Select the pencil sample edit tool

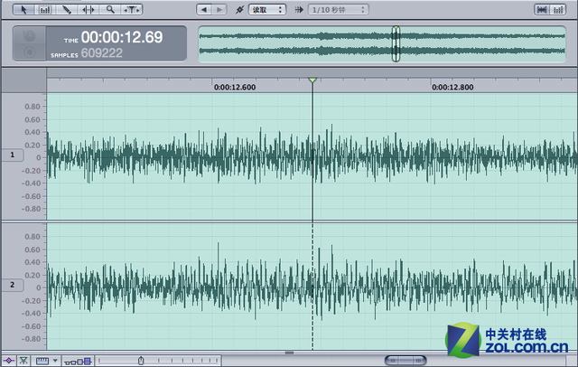[x=67, y=9]
